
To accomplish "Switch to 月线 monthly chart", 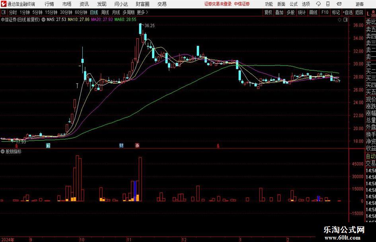I will coord(116,12).
